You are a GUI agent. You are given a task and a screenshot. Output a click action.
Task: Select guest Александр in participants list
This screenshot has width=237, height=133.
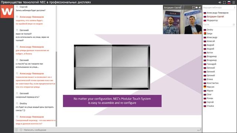pyautogui.click(x=212, y=37)
